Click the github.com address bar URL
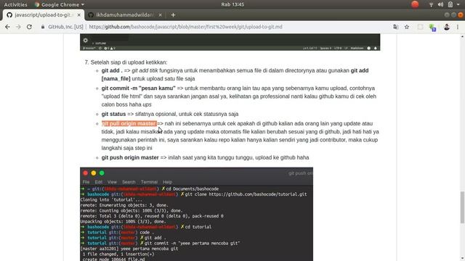 pos(186,27)
